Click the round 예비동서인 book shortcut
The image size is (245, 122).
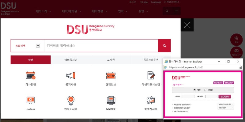click(x=236, y=52)
